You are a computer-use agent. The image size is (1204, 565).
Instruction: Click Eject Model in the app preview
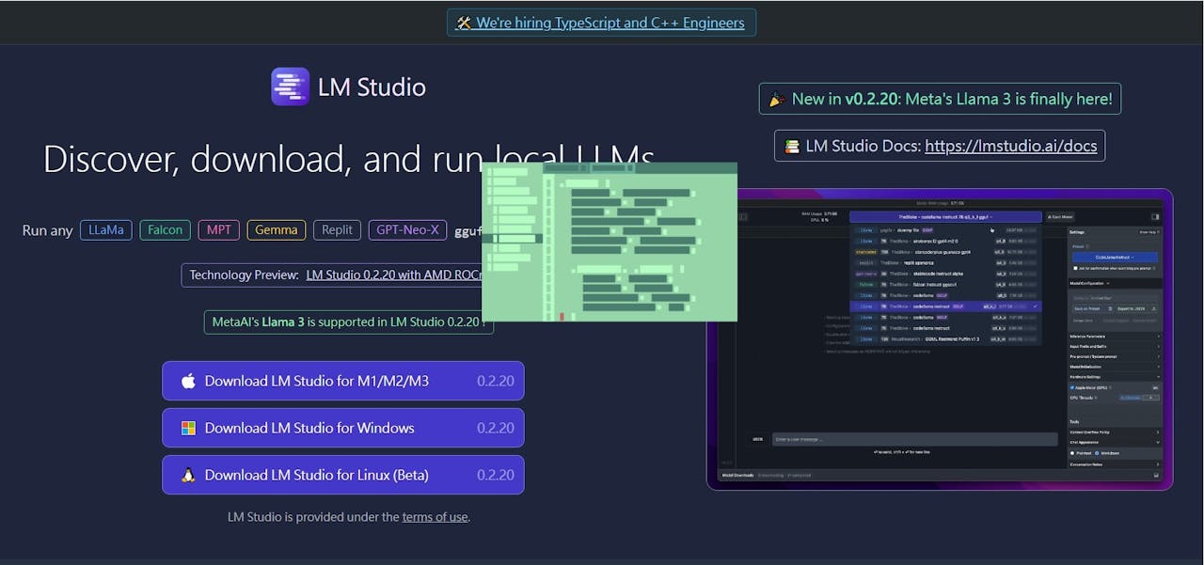(1060, 216)
